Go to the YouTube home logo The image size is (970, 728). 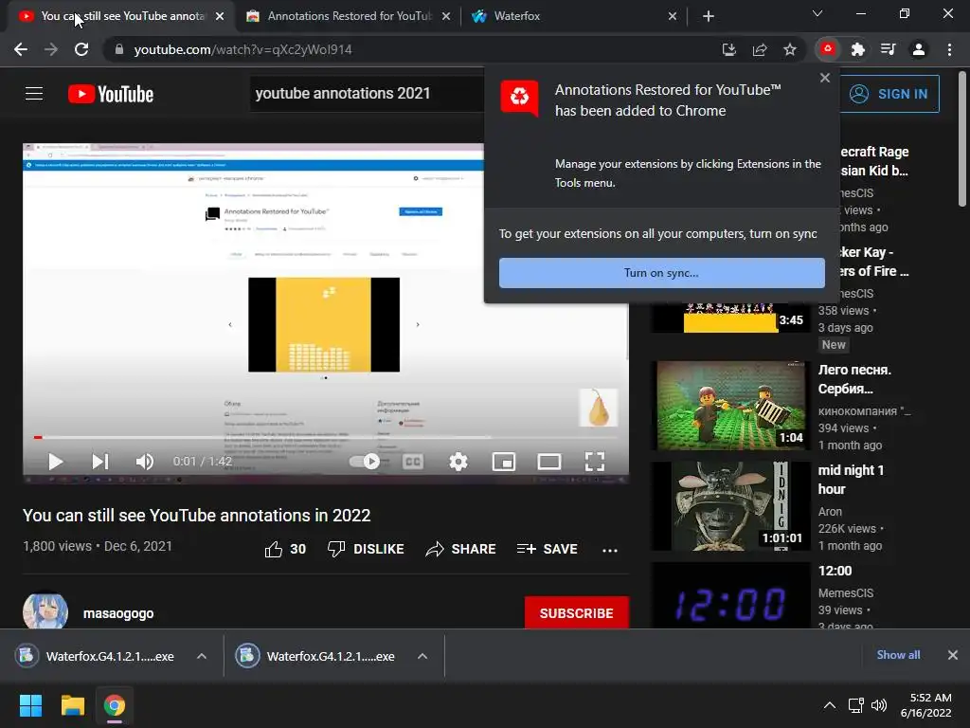111,94
